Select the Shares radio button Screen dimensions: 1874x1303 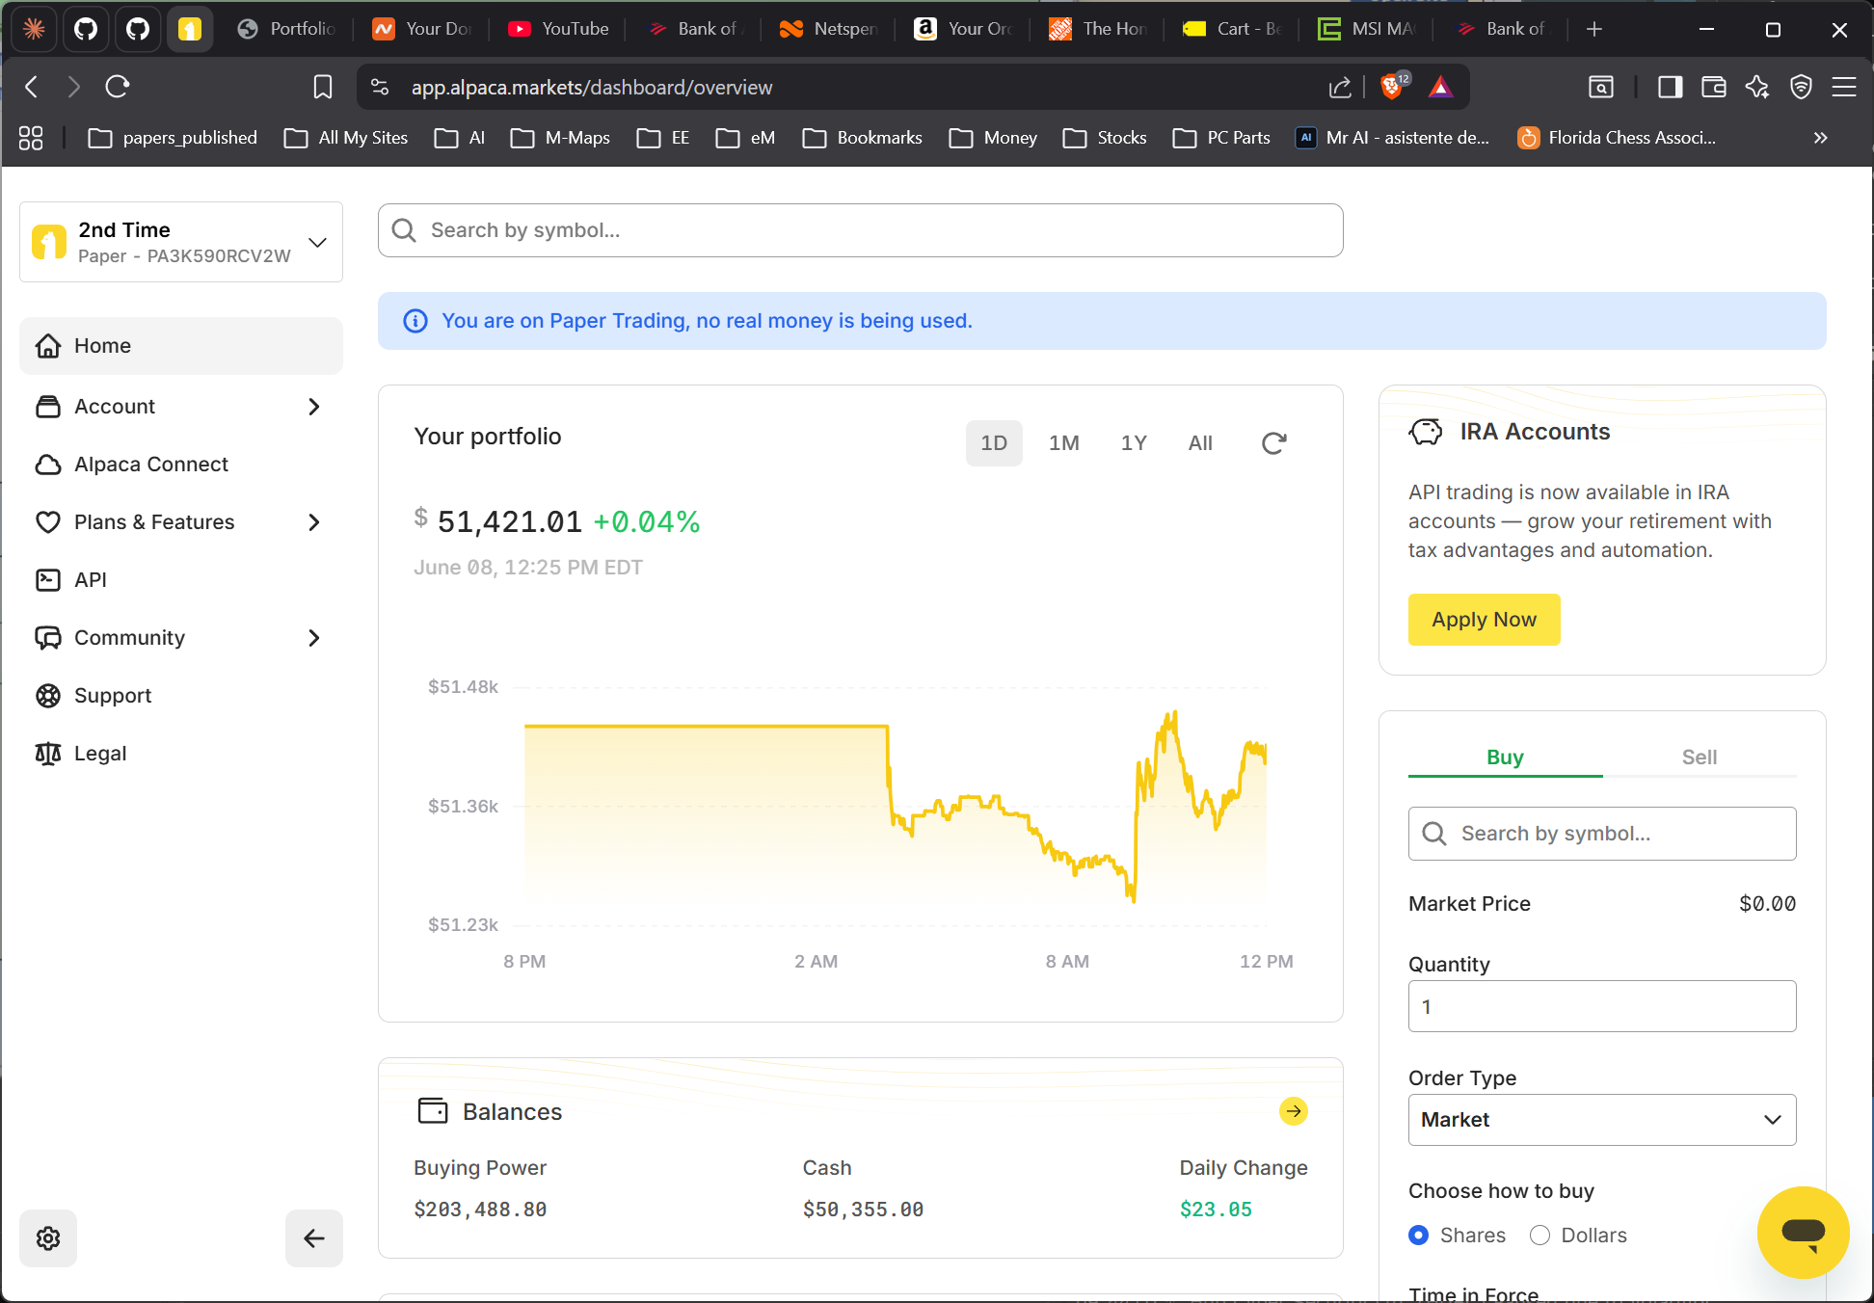(x=1418, y=1236)
